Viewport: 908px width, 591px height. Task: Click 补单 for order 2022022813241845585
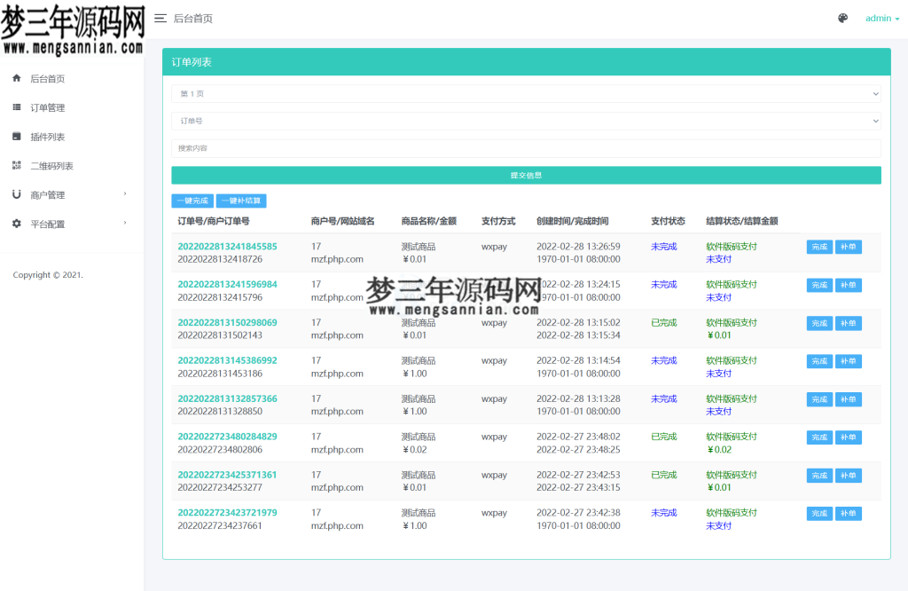[x=849, y=247]
